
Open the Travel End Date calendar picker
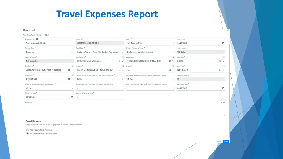[x=72, y=97]
